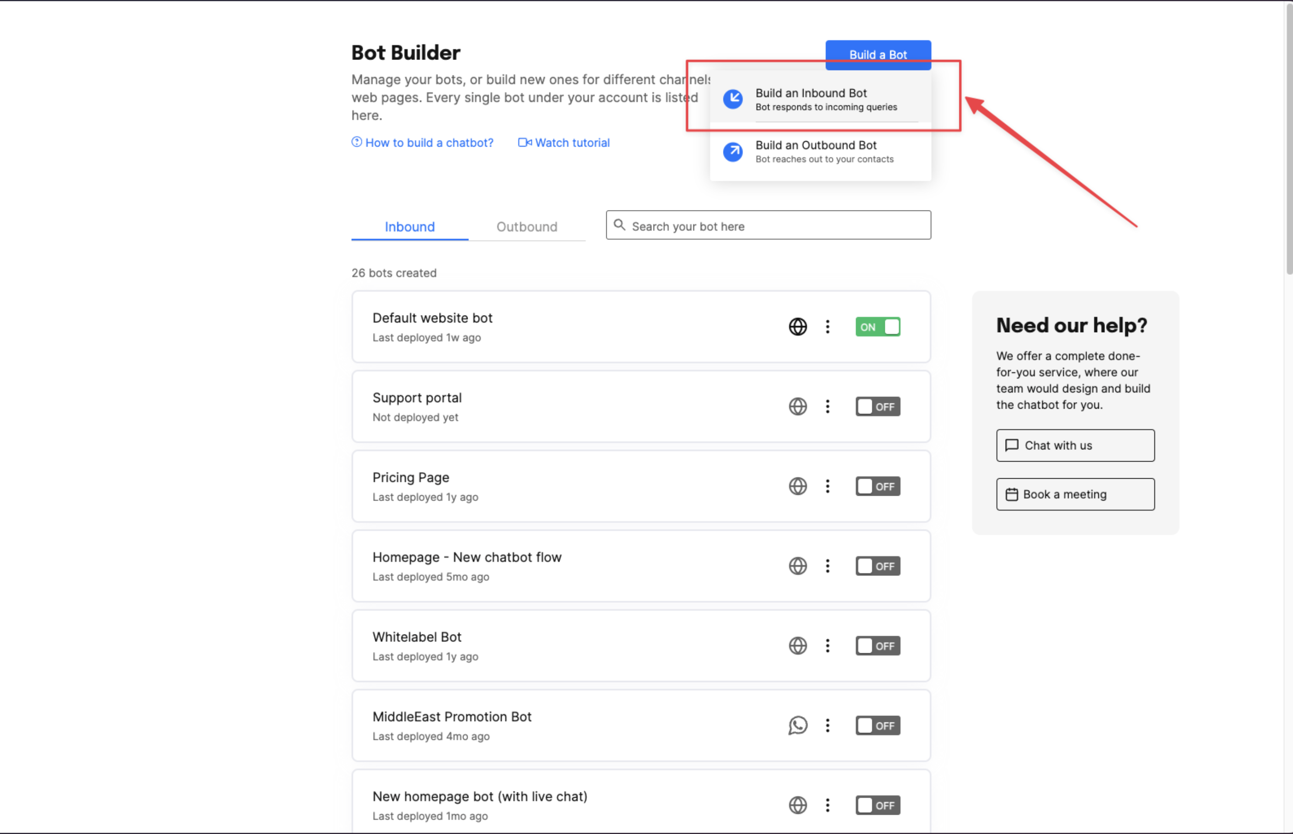Screen dimensions: 1293x834
Task: Click WhatsApp icon for MiddleEast Promotion Bot
Action: 797,725
